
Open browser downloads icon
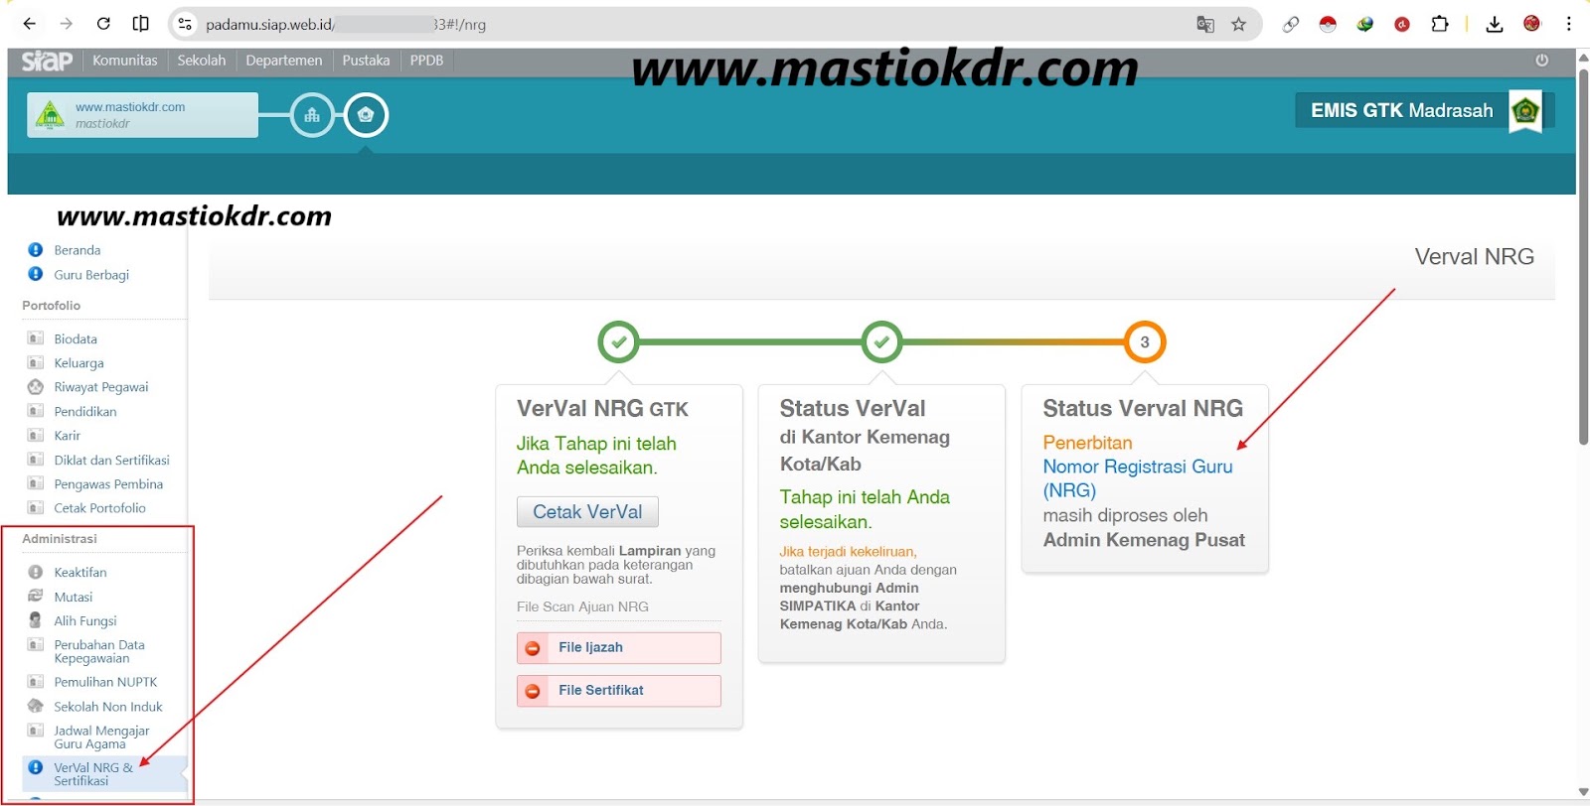[1494, 24]
